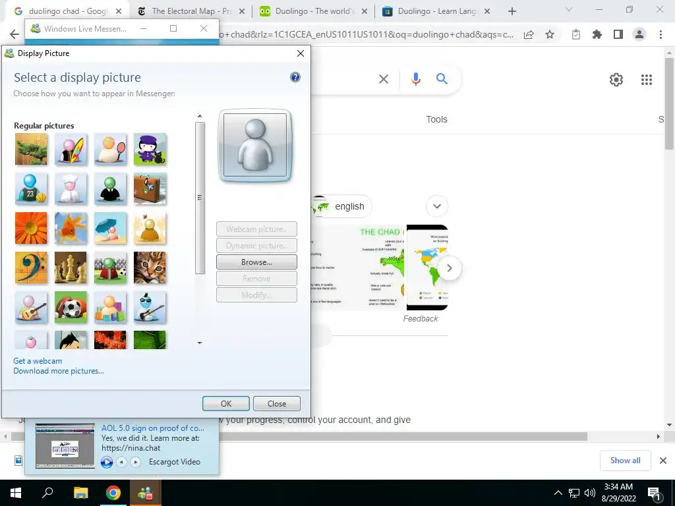The image size is (675, 506).
Task: Open the notification center
Action: click(655, 493)
